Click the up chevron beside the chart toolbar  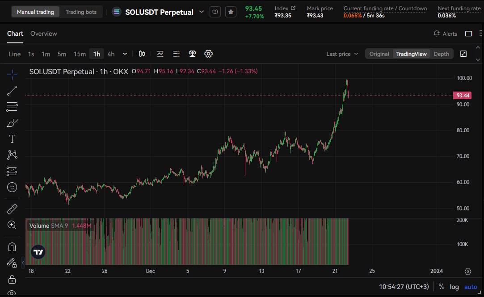pyautogui.click(x=478, y=47)
